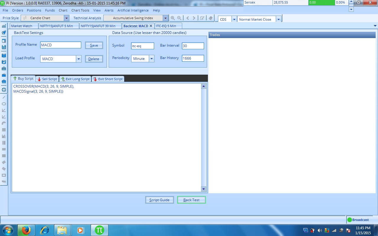
Task: Open the Orders menu
Action: pyautogui.click(x=18, y=10)
